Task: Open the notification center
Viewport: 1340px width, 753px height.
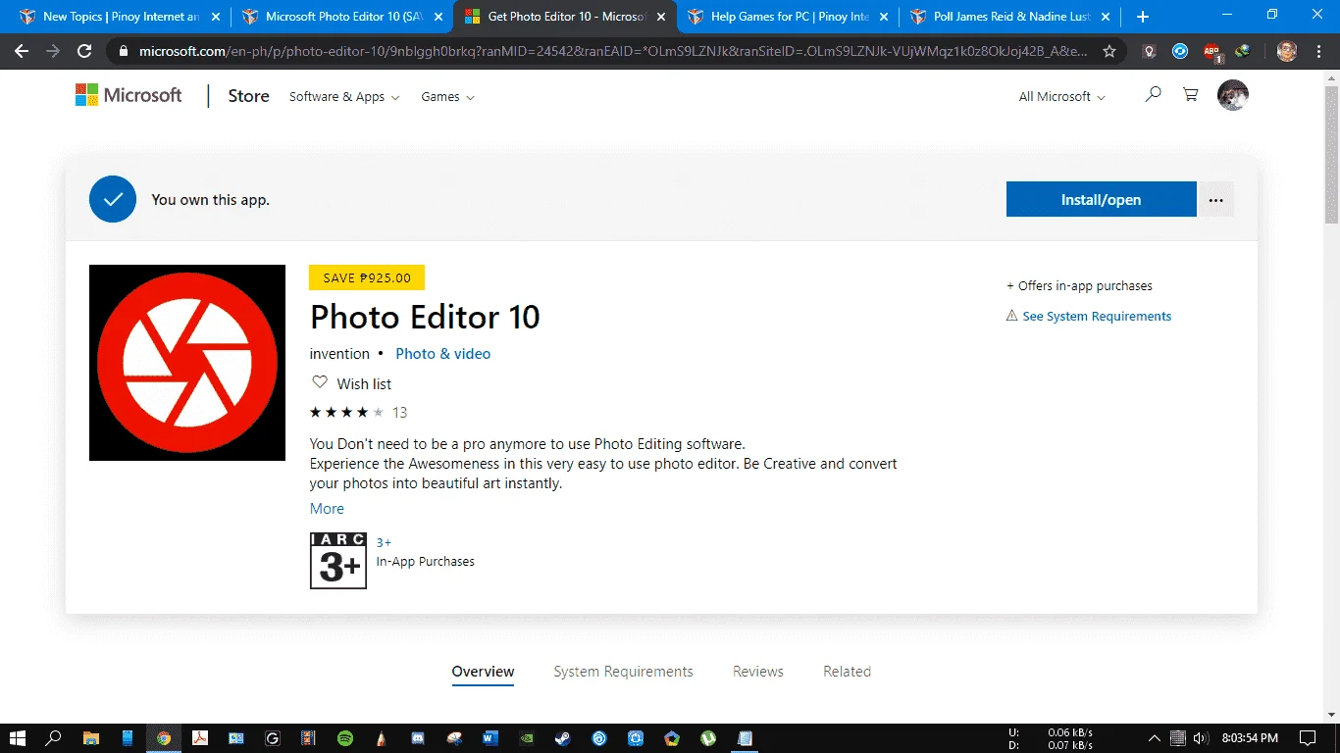Action: (1308, 738)
